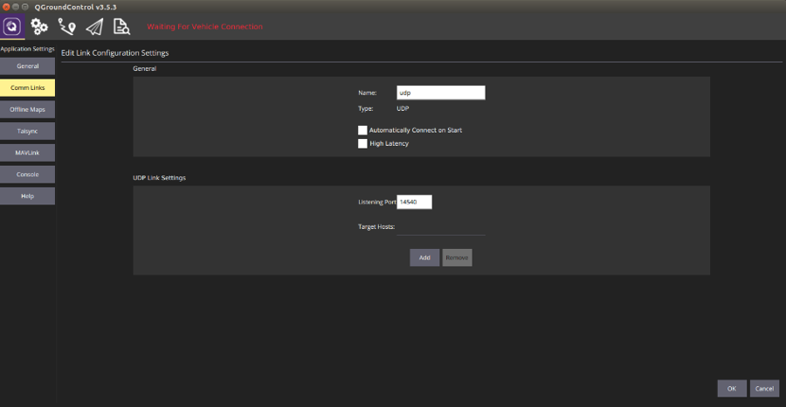Click the Waiting For Vehicle Connection status
The image size is (786, 407).
pos(204,26)
